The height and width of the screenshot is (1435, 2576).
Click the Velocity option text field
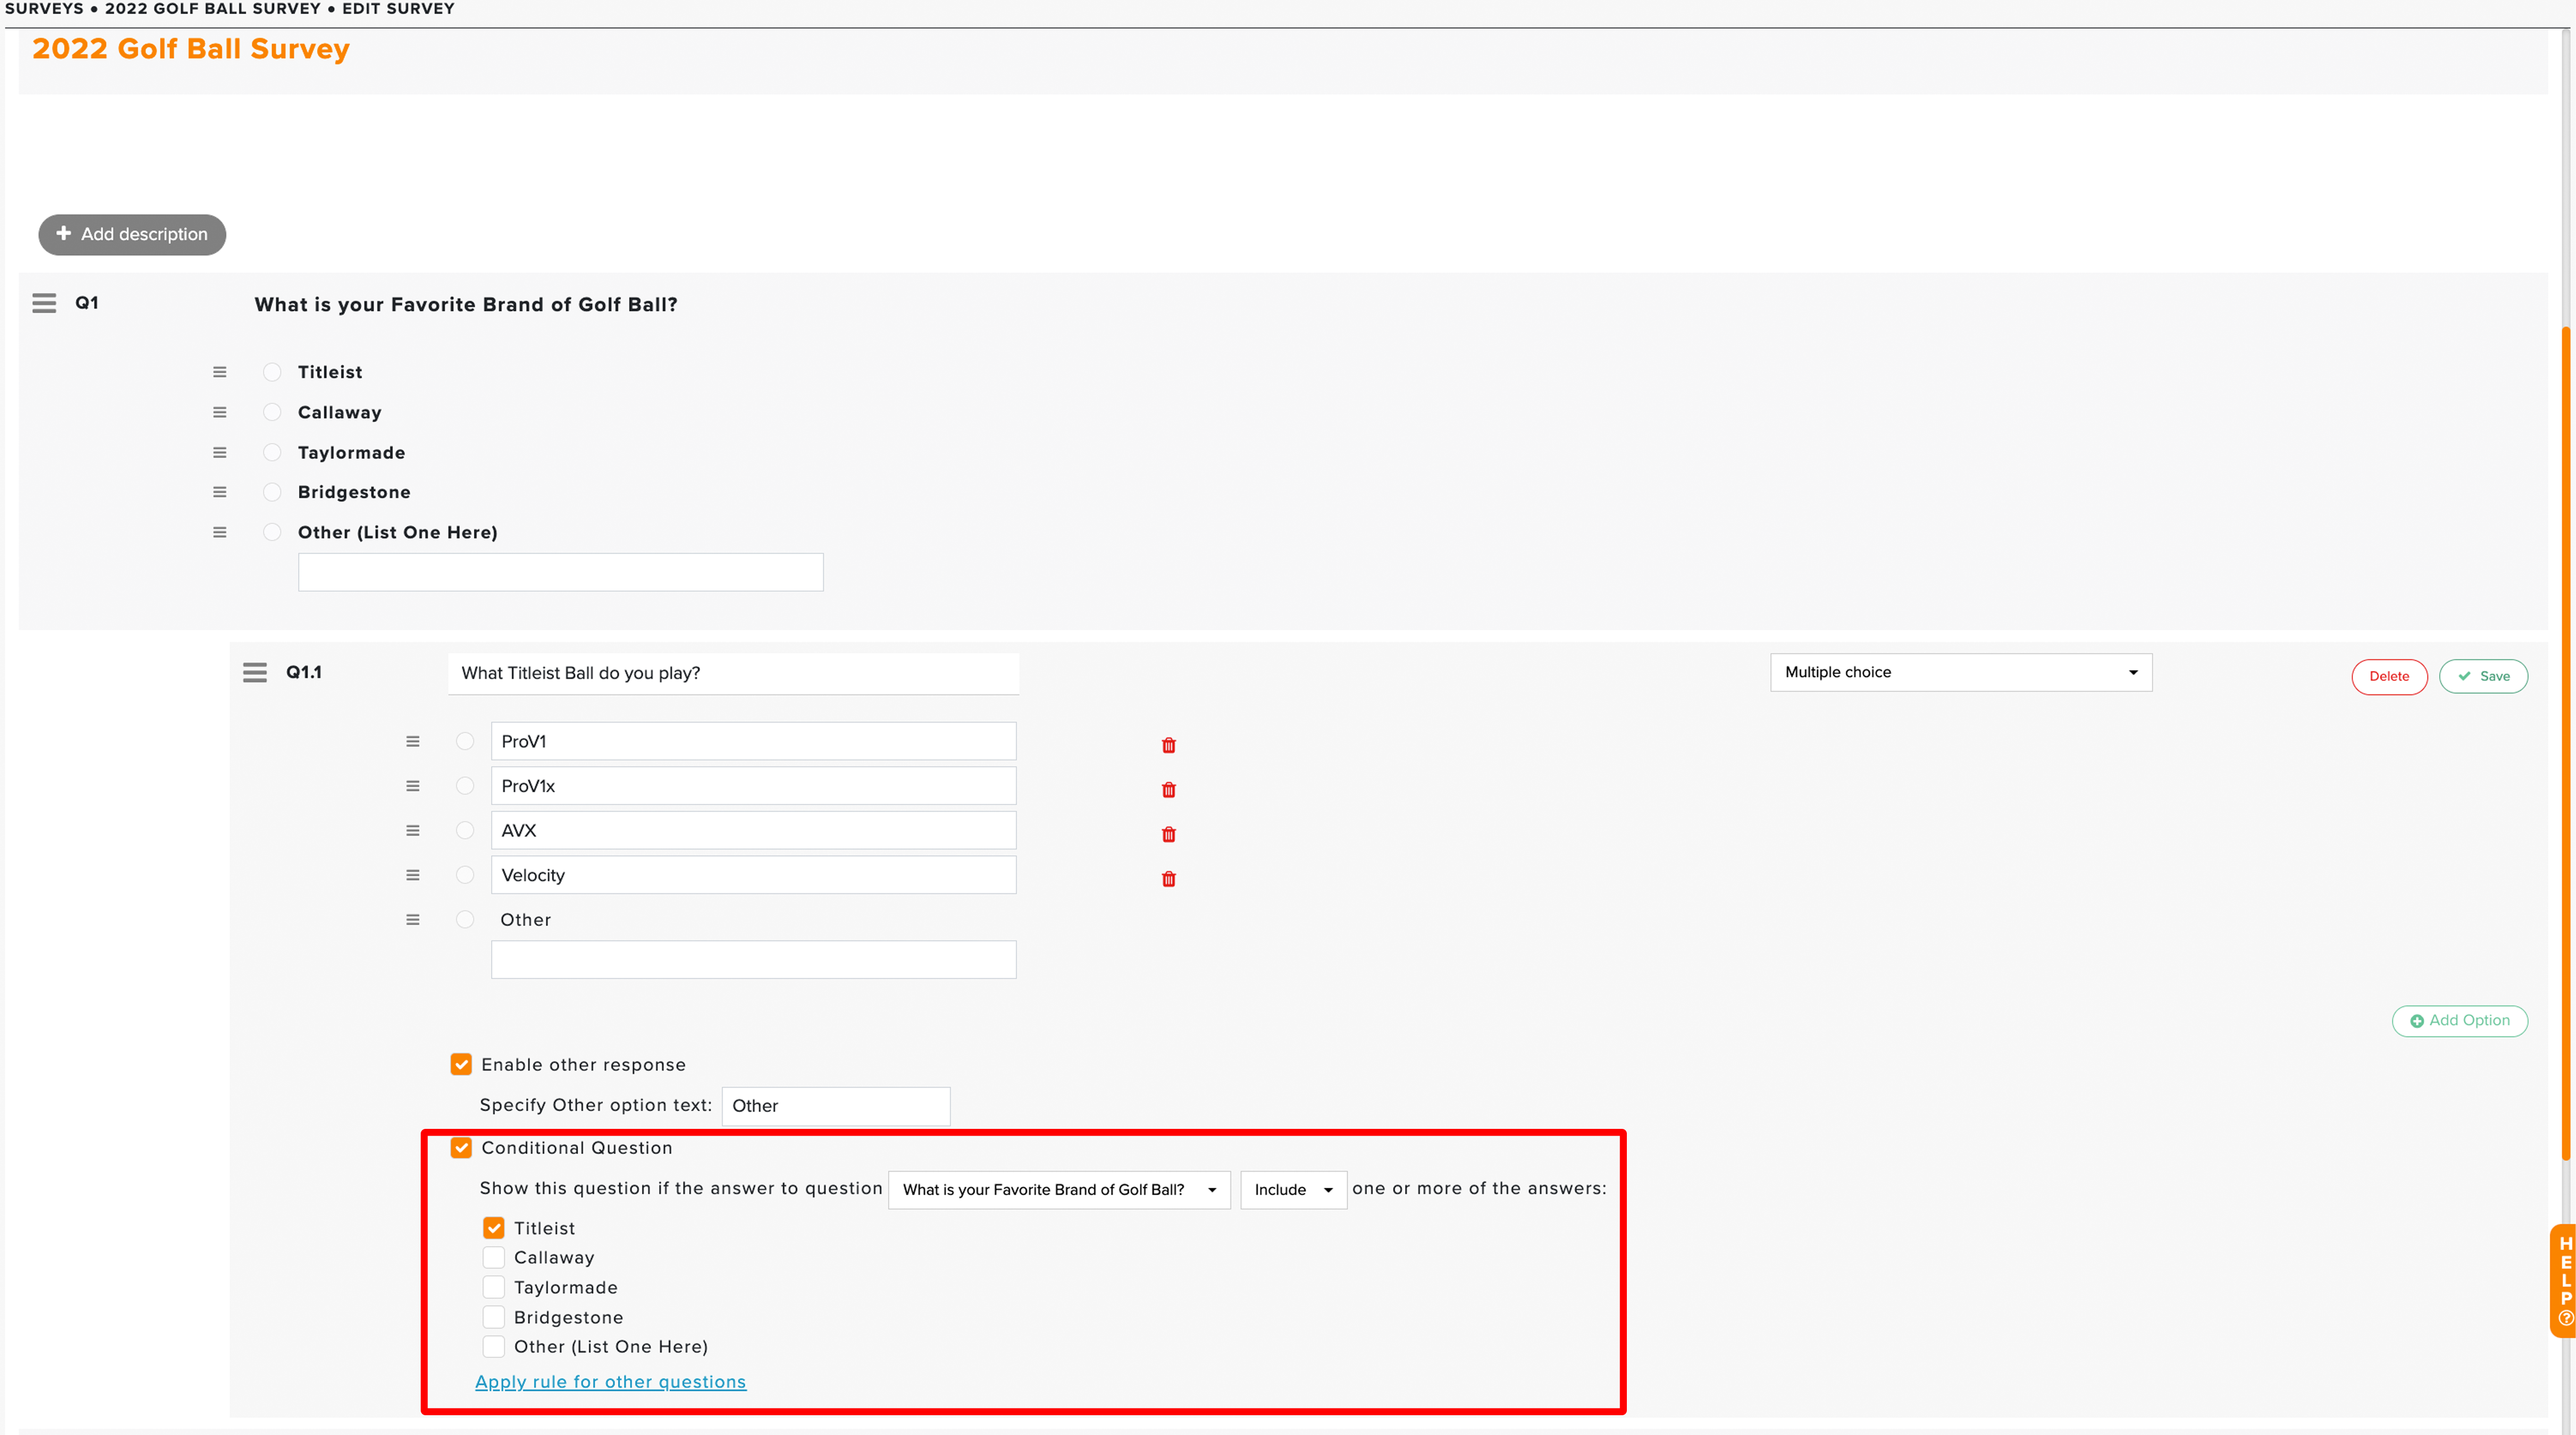click(x=754, y=875)
